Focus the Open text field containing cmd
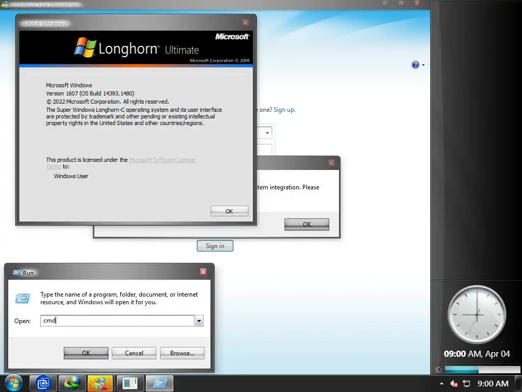This screenshot has height=392, width=522. pyautogui.click(x=117, y=321)
